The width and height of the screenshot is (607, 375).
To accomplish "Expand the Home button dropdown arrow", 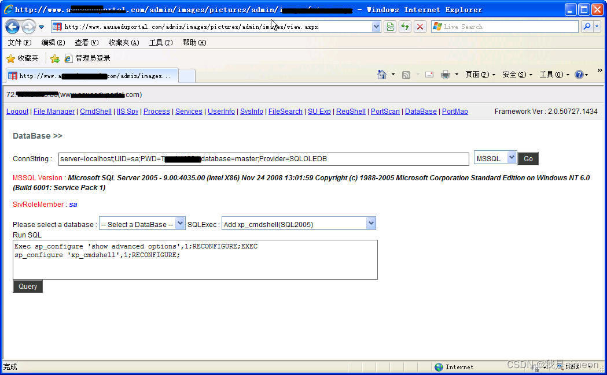I will [x=393, y=75].
